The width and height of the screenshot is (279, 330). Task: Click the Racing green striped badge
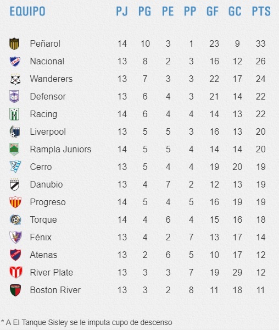click(x=14, y=114)
